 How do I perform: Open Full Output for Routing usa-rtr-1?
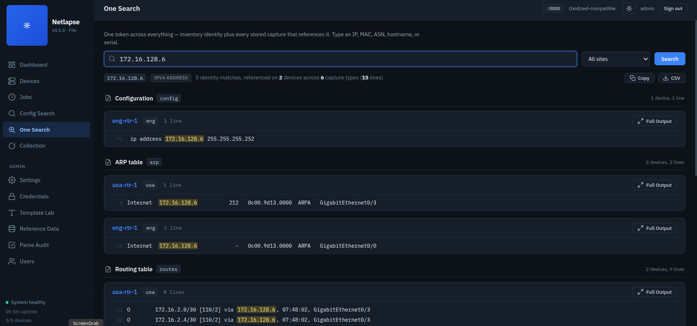click(x=654, y=292)
